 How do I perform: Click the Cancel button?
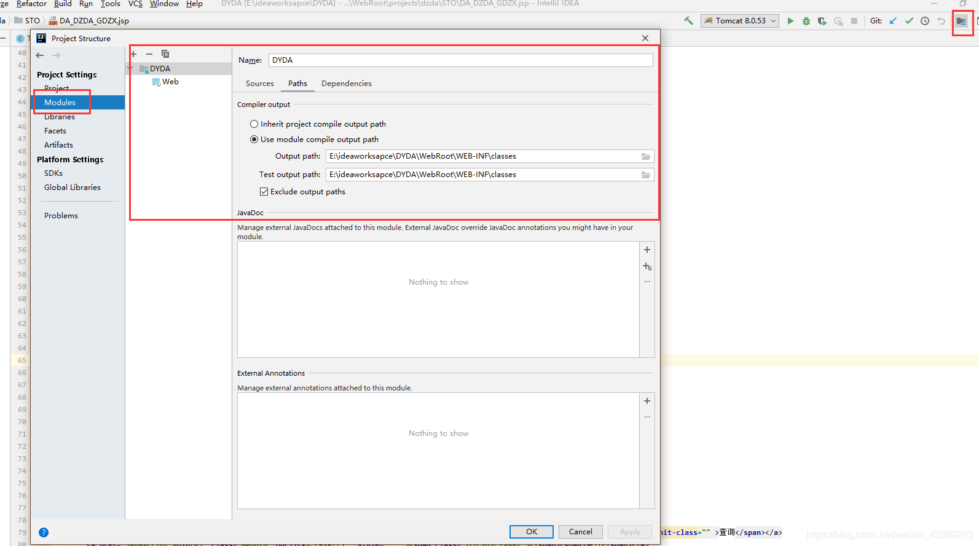(581, 532)
